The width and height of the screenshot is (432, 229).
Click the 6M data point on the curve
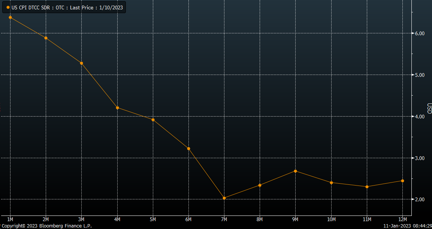pos(188,148)
